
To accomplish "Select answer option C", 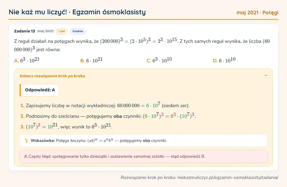I will pyautogui.click(x=159, y=60).
